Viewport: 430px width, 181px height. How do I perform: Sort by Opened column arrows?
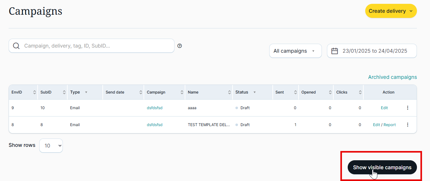point(330,92)
